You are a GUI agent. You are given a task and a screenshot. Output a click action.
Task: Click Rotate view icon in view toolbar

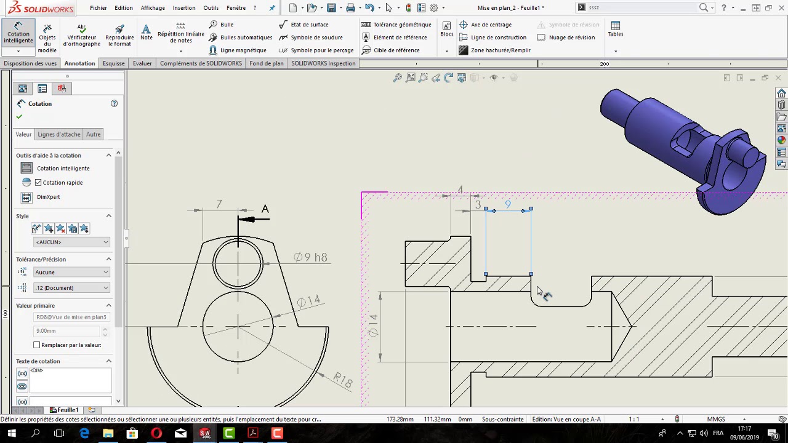pos(448,78)
